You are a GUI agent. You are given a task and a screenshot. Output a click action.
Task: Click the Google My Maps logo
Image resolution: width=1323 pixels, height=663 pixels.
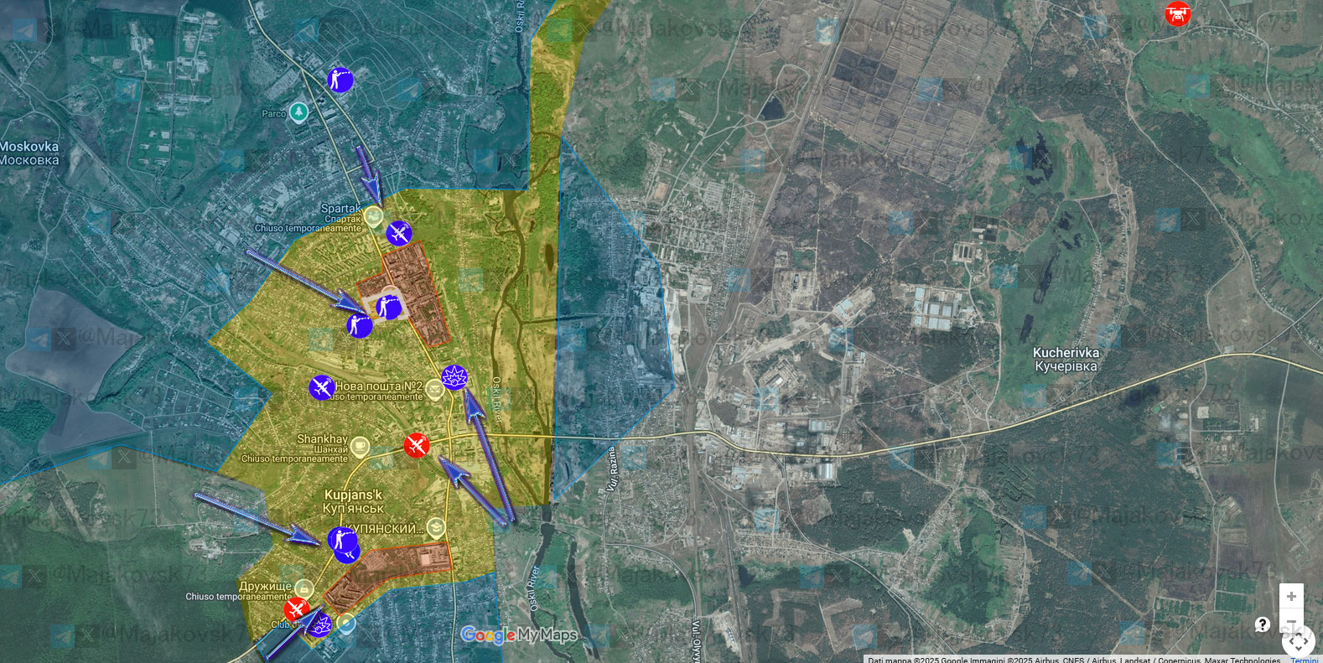tap(519, 635)
